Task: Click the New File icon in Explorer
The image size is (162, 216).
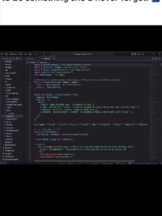Action: 7,59
